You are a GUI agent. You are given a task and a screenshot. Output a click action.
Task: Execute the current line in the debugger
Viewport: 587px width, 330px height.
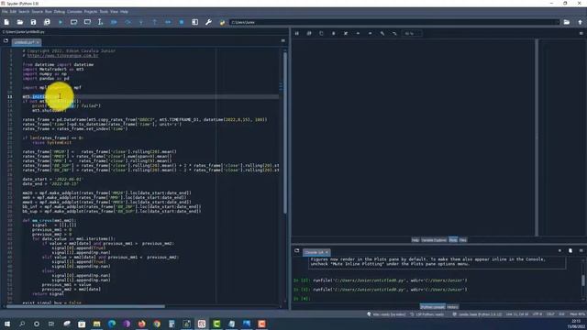click(x=127, y=22)
